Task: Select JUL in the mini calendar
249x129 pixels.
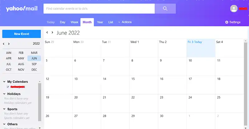Action: 9,64
